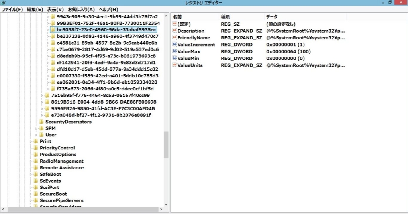This screenshot has width=408, height=214.
Task: Click folder icon of dfd10d17-d5eb-45dd key
Action: (x=53, y=69)
